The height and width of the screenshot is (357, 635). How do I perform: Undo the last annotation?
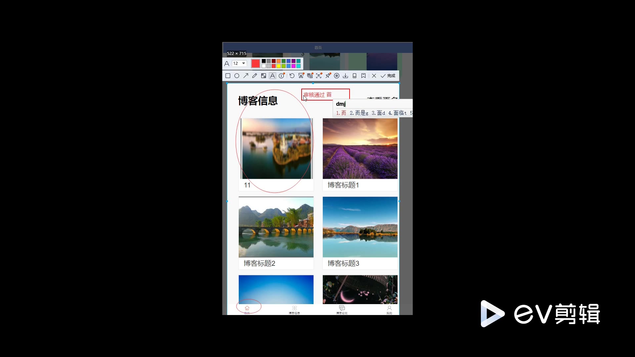coord(292,76)
